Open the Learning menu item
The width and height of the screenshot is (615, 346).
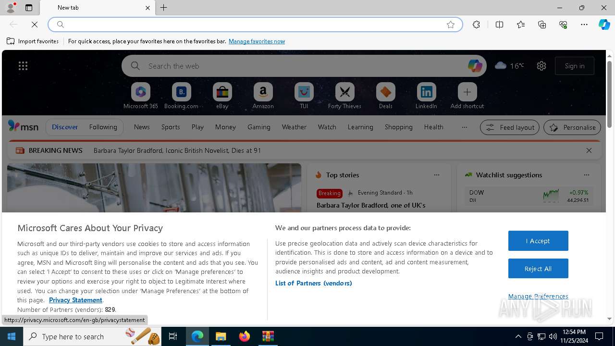360,127
